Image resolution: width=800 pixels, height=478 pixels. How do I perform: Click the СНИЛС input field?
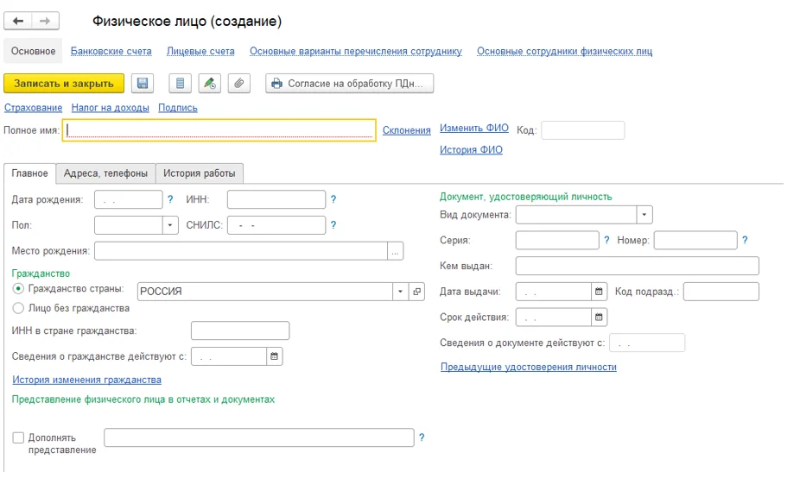click(x=276, y=225)
